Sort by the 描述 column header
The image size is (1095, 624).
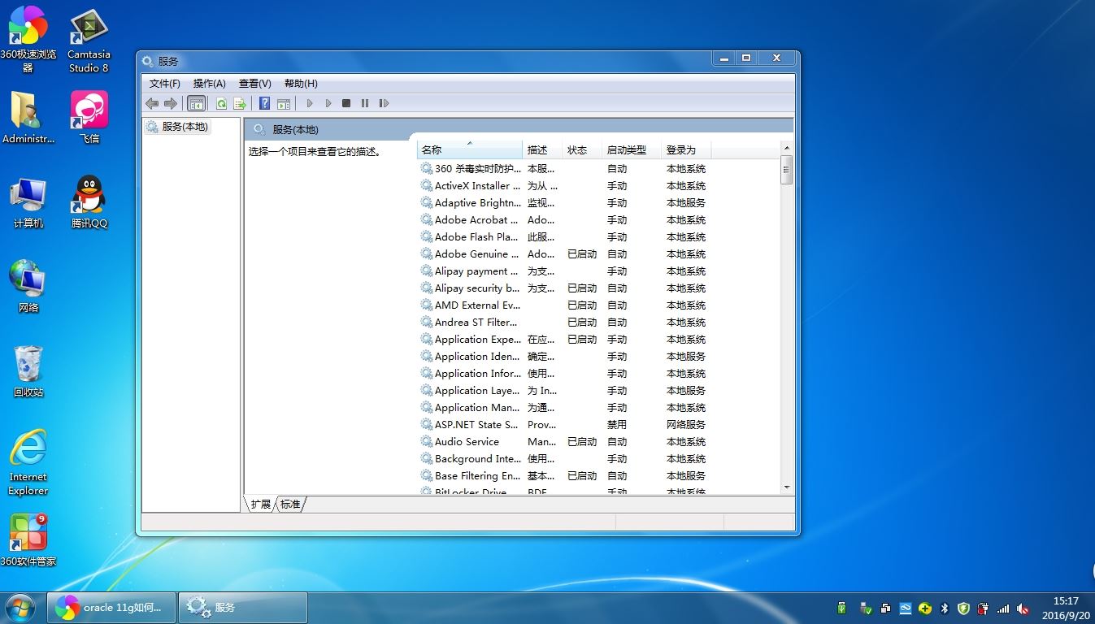tap(542, 150)
